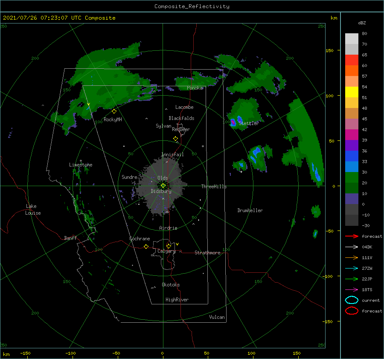Image resolution: width=384 pixels, height=359 pixels.
Task: Click the Blackfalds label
Action: coord(181,118)
